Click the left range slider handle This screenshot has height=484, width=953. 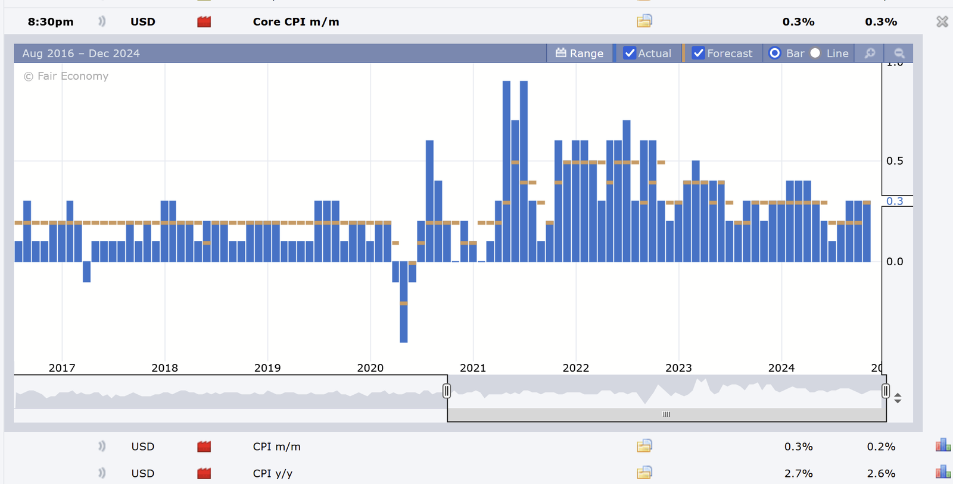[x=447, y=391]
